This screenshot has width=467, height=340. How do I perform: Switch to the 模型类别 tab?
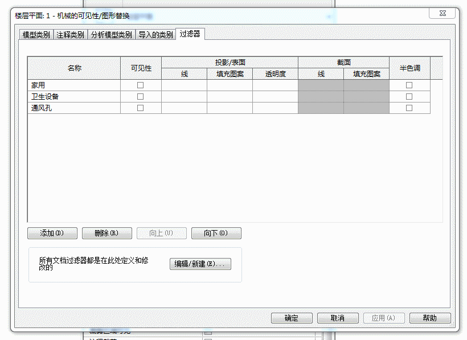coord(36,35)
